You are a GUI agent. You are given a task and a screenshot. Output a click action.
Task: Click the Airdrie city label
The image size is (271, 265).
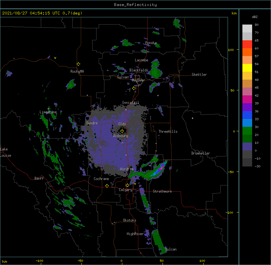[127, 169]
